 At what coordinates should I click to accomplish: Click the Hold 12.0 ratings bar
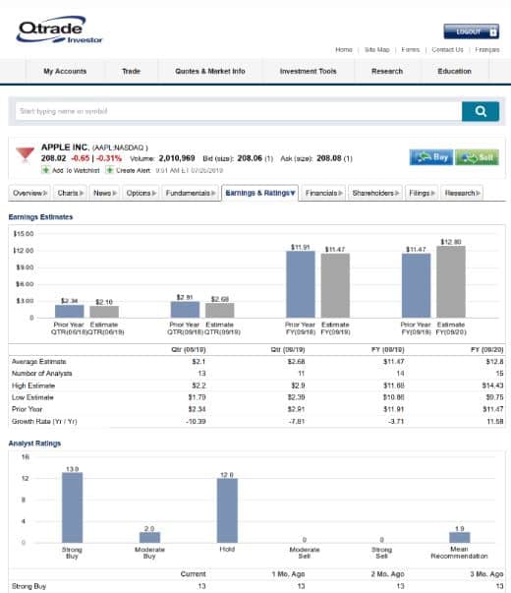[227, 510]
